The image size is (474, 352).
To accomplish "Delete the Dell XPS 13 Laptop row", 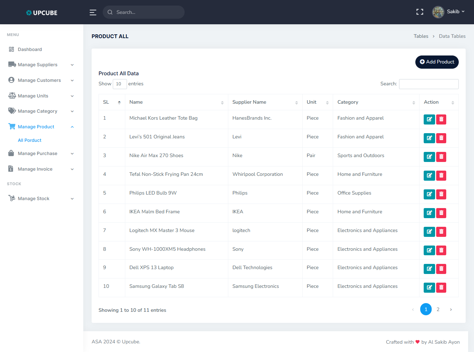I will pyautogui.click(x=441, y=269).
